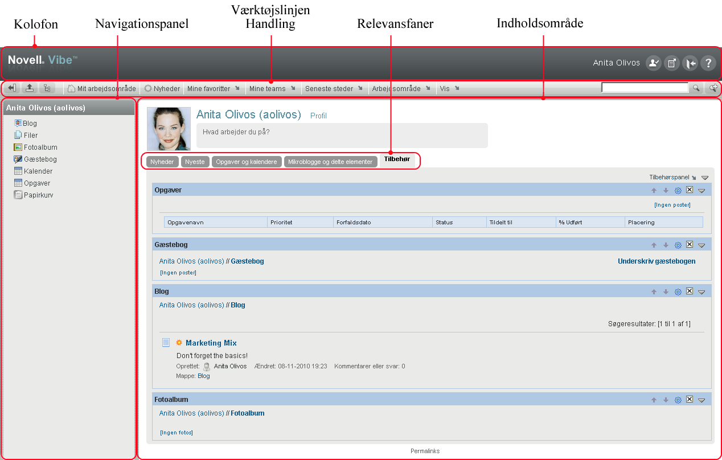Move the Fotoalbum panel up

[x=654, y=400]
